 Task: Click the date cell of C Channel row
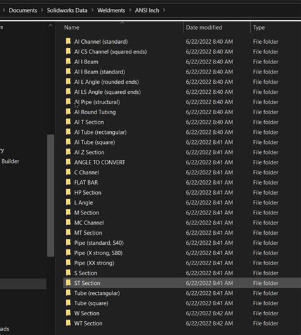pos(210,173)
